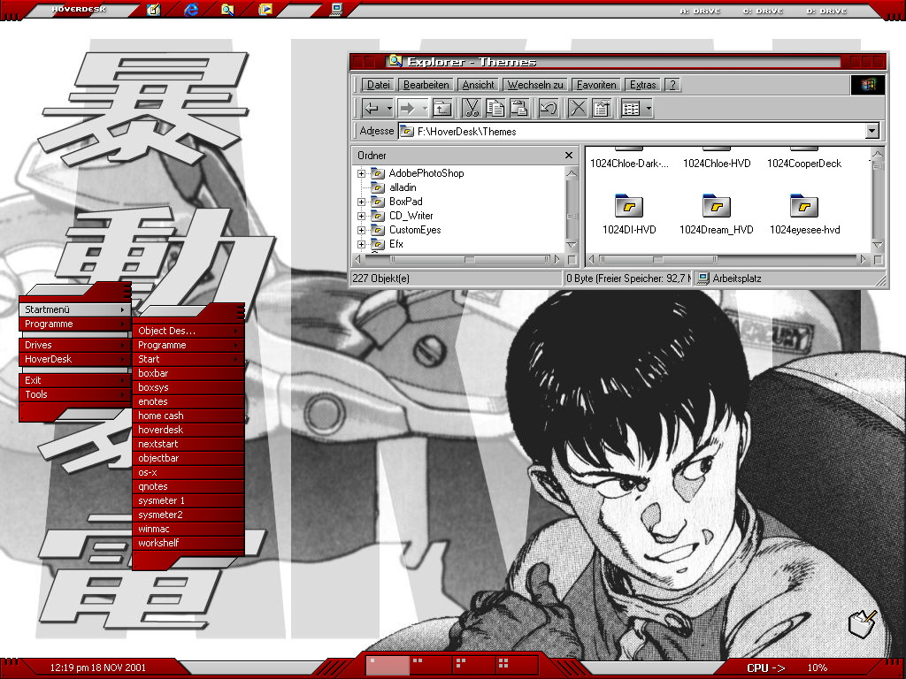Open Tools in the HoverDesk menu
The width and height of the screenshot is (906, 679).
click(x=74, y=394)
